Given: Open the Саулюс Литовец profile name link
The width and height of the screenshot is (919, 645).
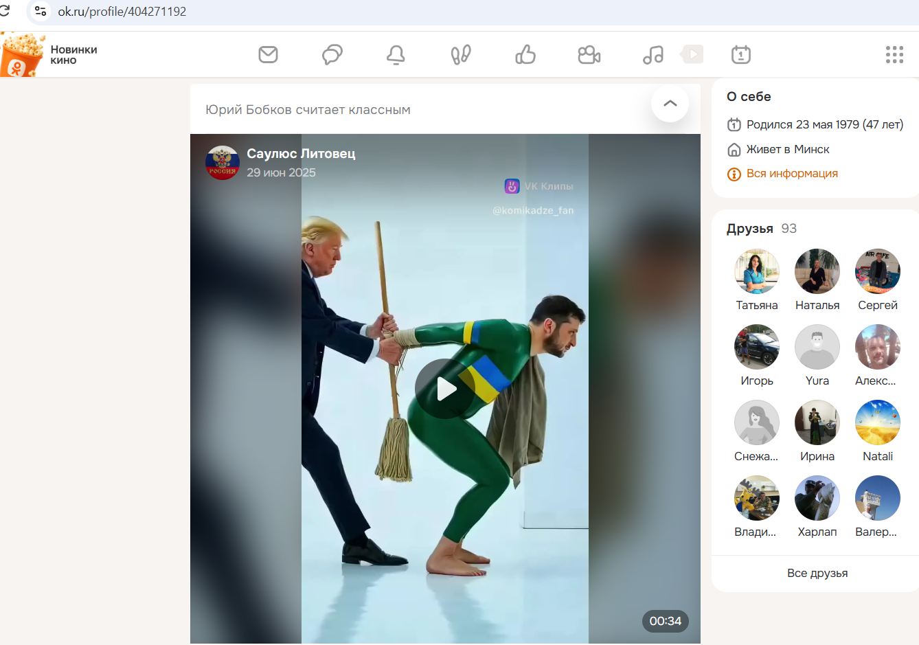Looking at the screenshot, I should click(x=301, y=153).
